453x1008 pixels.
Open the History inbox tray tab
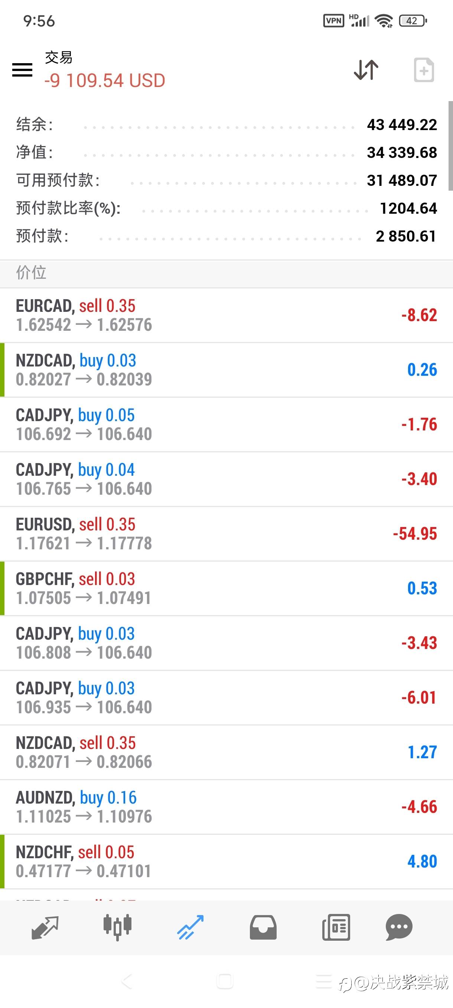point(263,927)
